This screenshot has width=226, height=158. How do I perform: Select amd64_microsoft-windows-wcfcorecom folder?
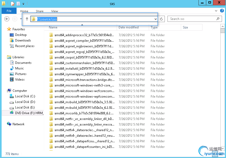[84, 91]
